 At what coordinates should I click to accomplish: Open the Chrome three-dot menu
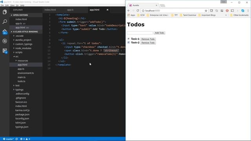(x=248, y=11)
